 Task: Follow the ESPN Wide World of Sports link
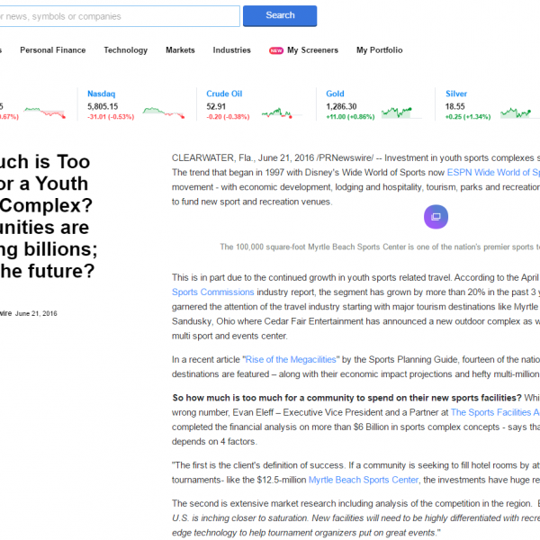click(x=493, y=172)
